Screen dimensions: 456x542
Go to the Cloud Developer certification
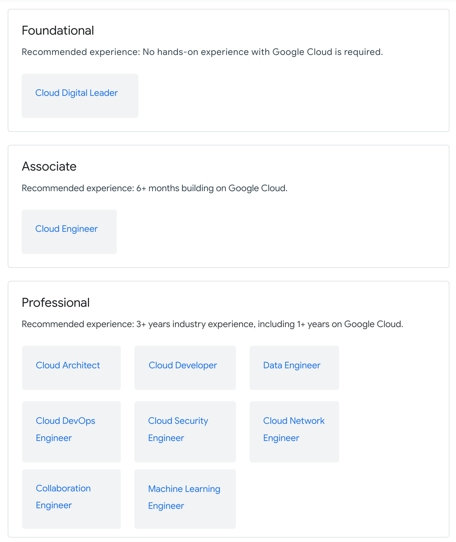click(183, 365)
